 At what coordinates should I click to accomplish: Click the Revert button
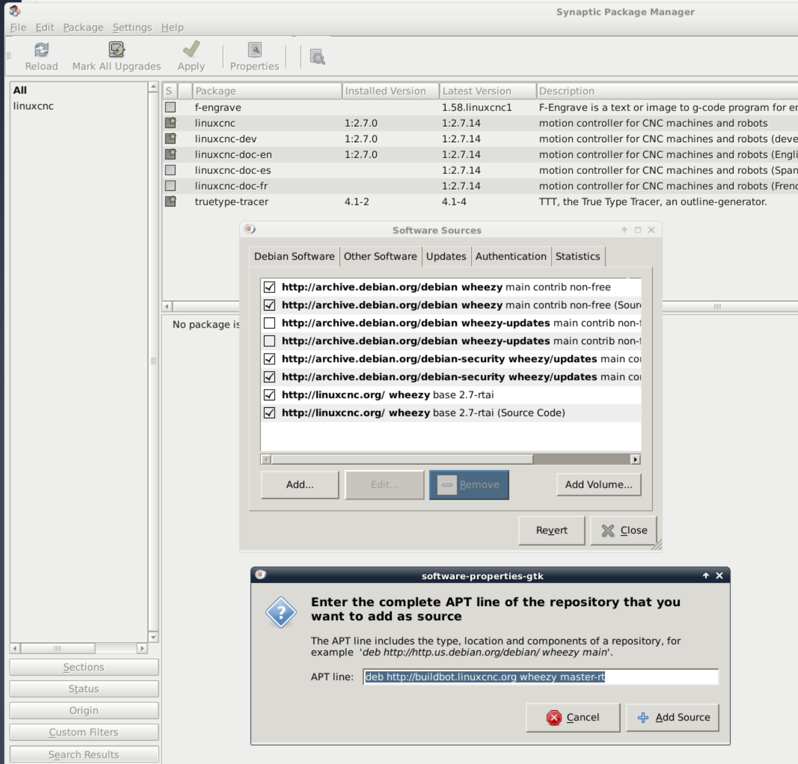click(x=552, y=530)
